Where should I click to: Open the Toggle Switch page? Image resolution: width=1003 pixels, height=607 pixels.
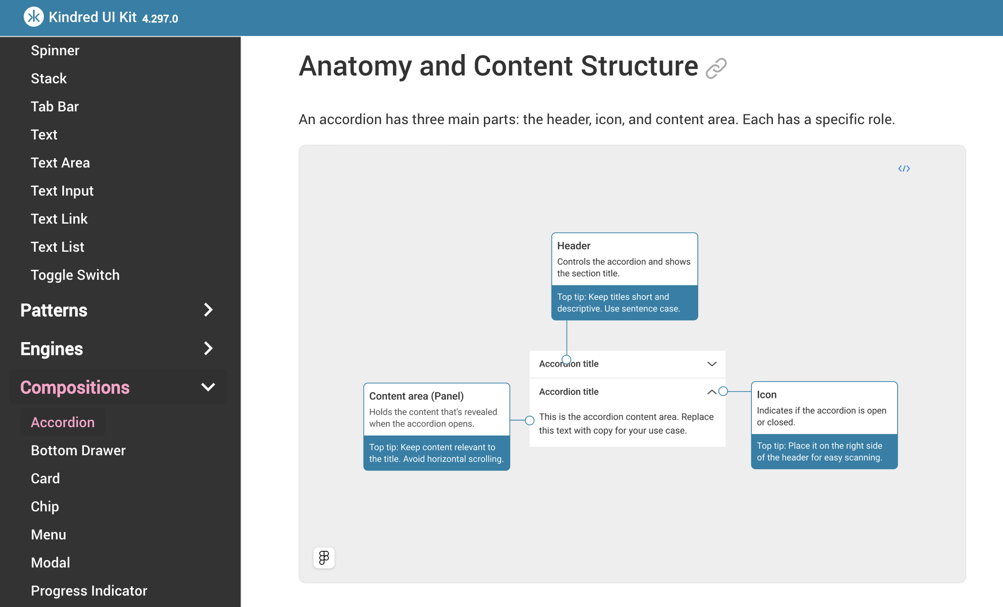[75, 275]
